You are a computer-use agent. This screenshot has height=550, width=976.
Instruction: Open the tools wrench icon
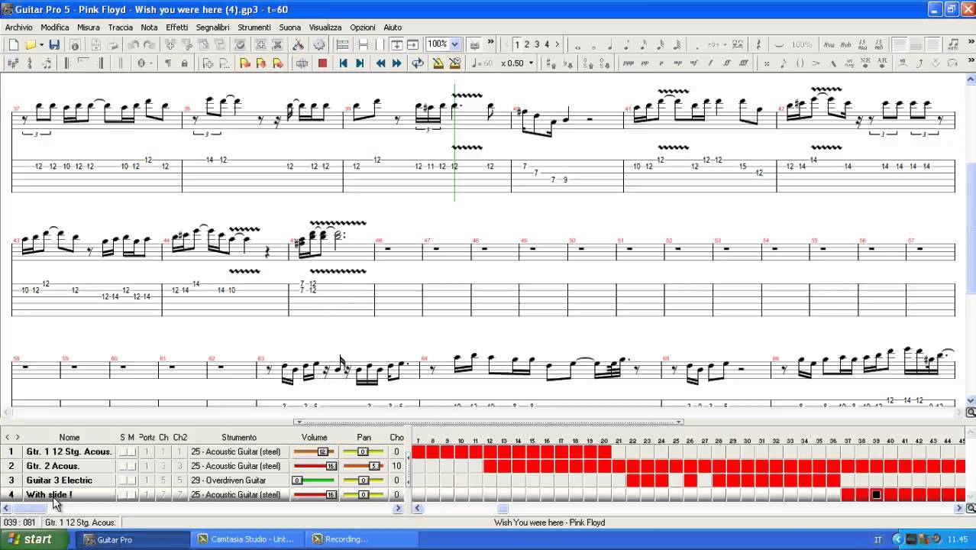click(x=298, y=44)
